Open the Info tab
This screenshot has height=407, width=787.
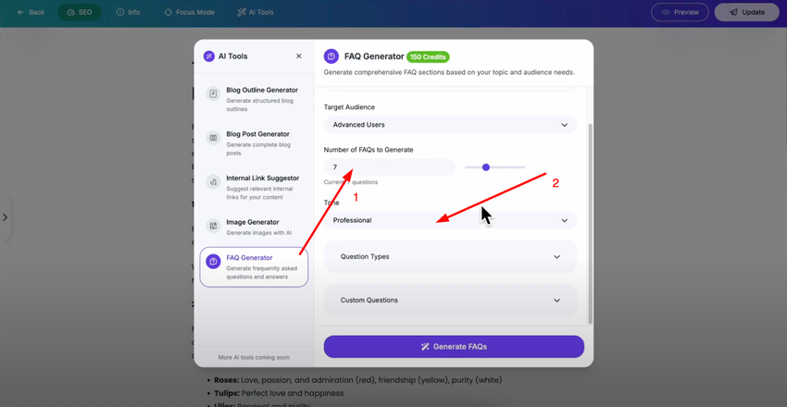128,12
